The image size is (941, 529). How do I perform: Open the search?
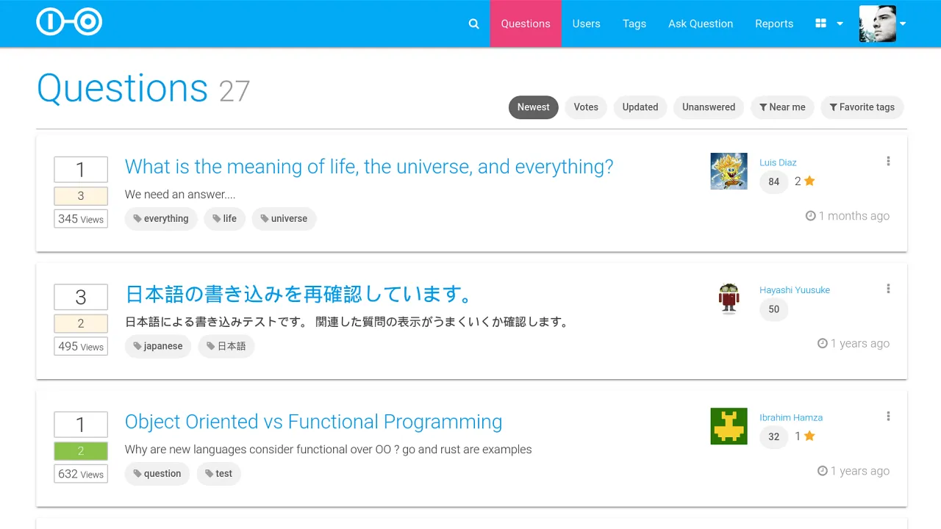click(473, 23)
